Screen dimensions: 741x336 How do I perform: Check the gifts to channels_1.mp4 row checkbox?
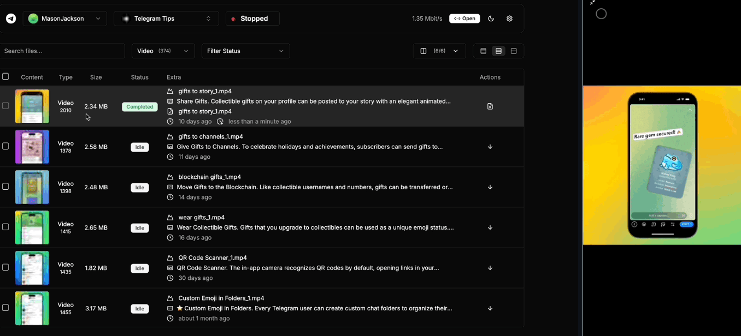tap(5, 146)
